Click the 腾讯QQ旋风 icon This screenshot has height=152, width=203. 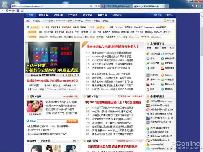pos(162,85)
